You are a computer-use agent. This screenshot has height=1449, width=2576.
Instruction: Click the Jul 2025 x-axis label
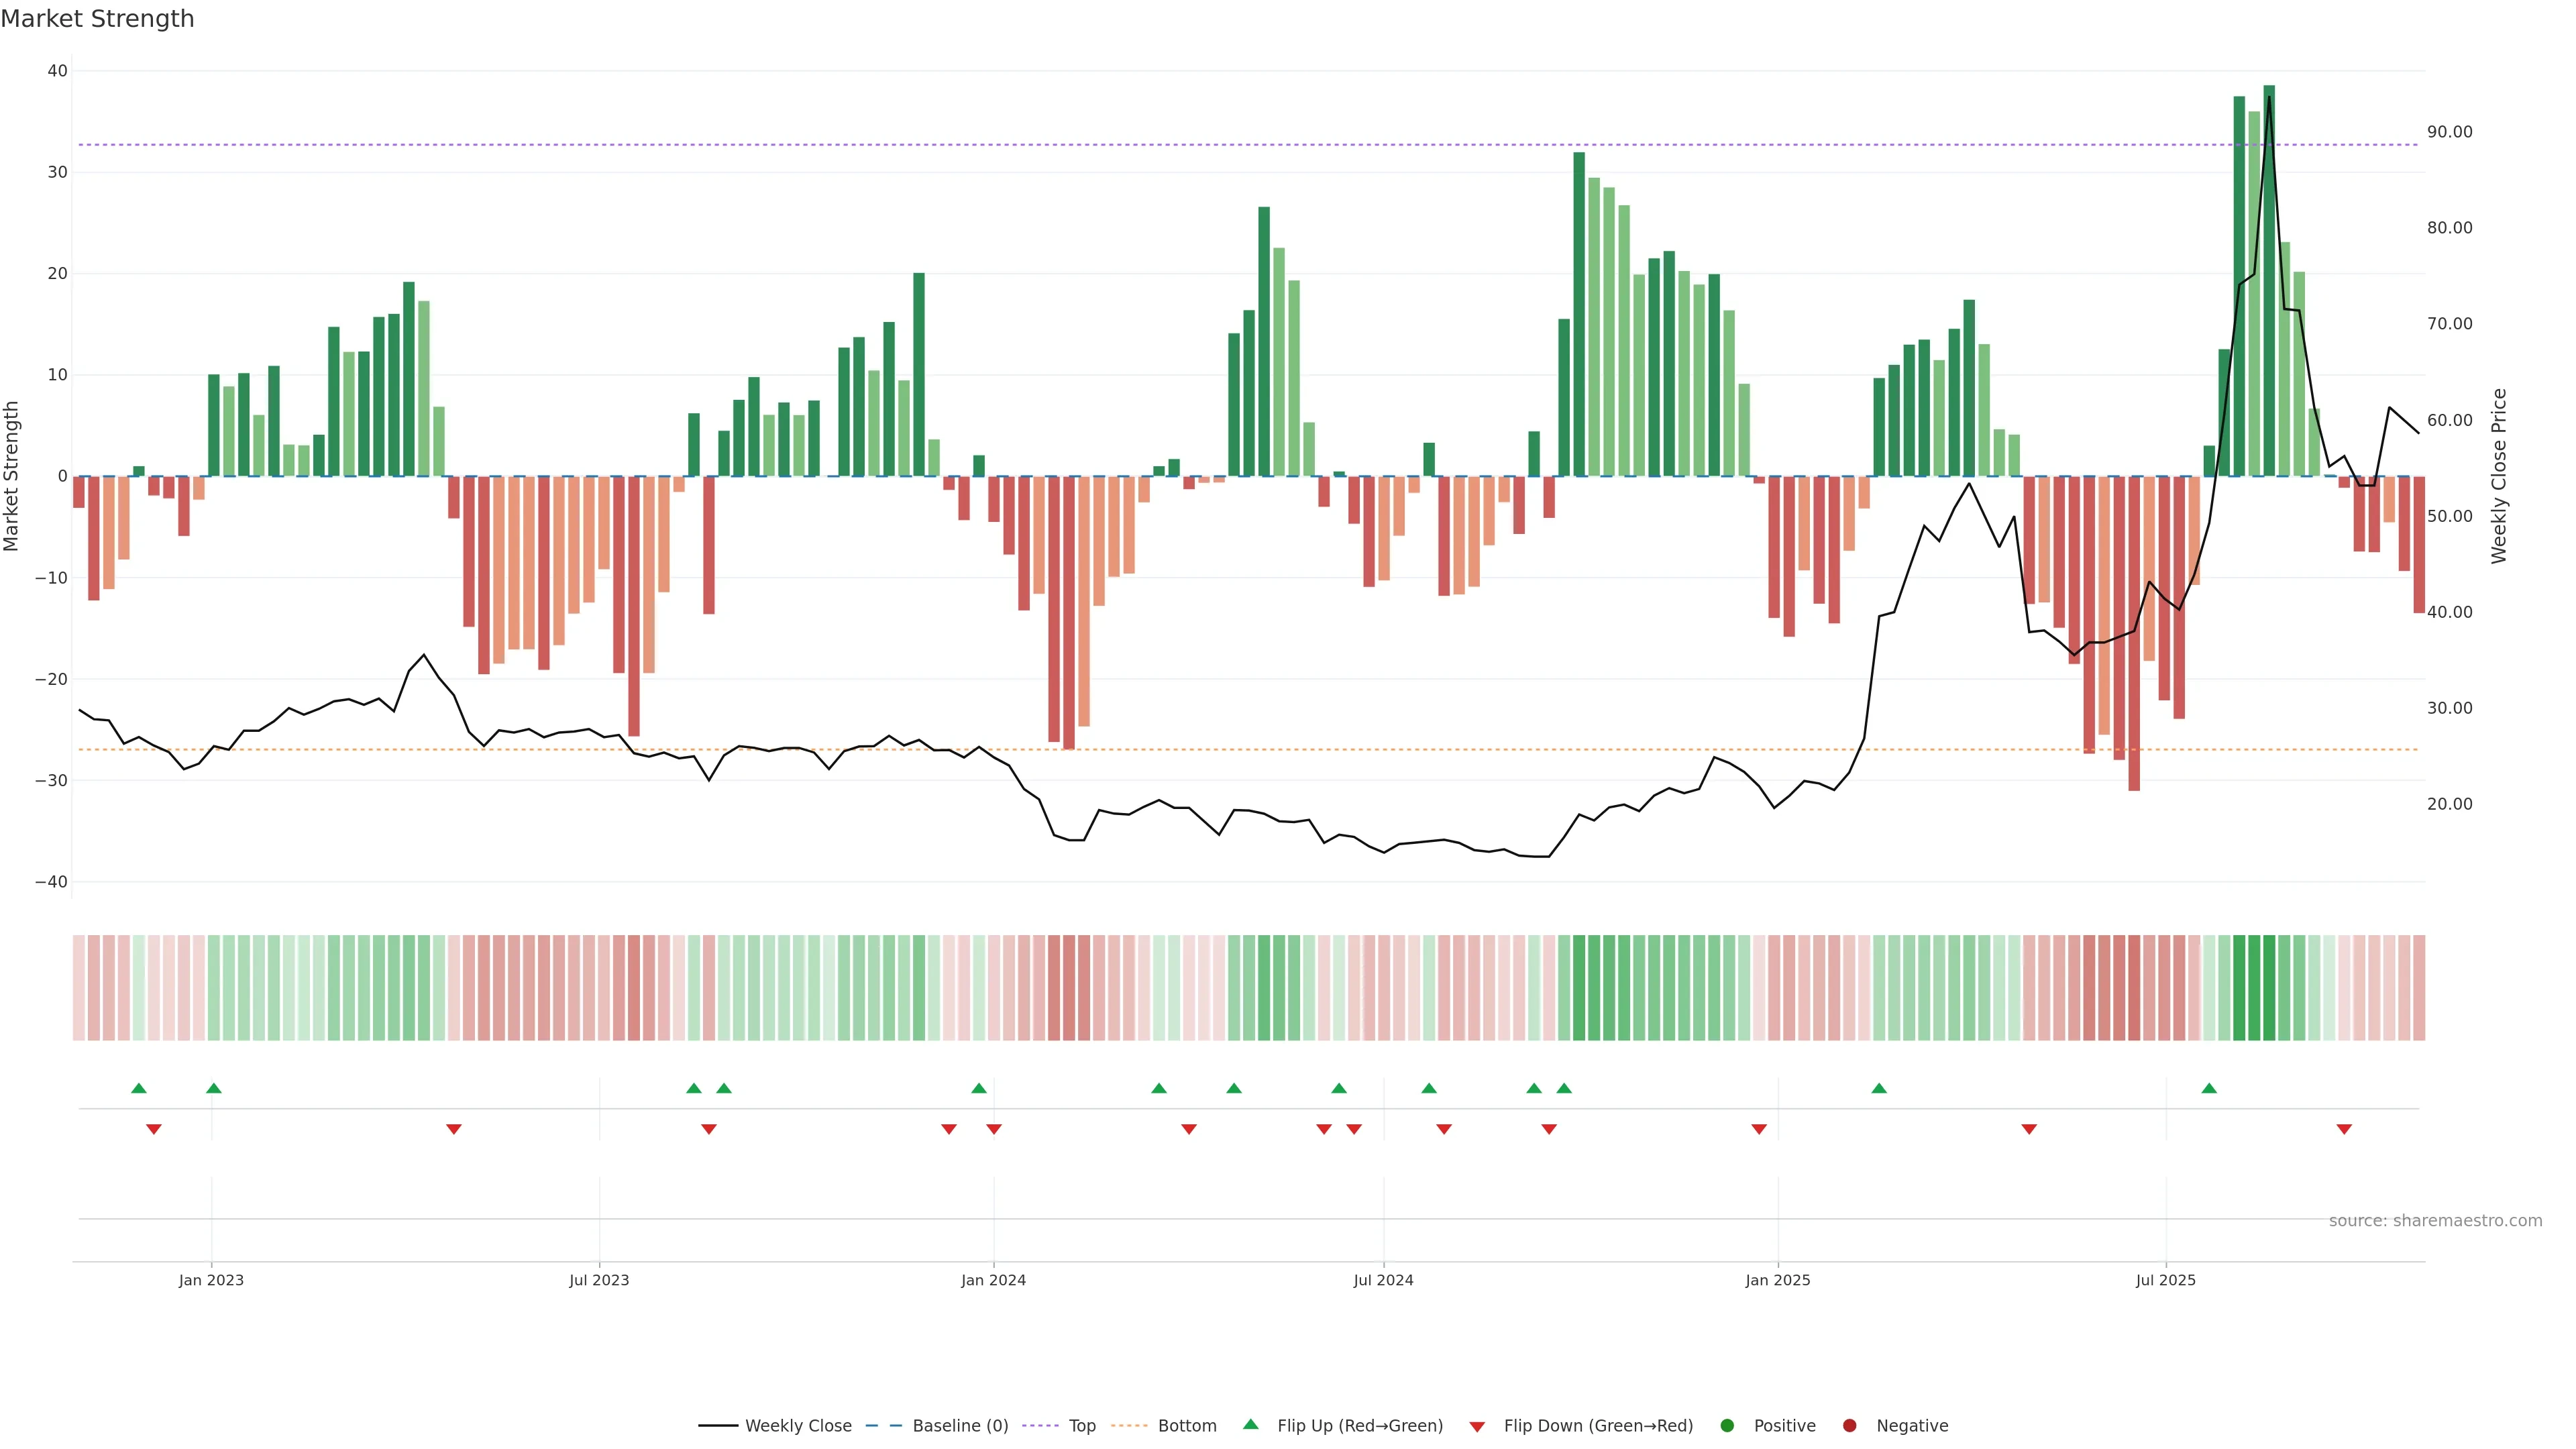pos(2165,1280)
